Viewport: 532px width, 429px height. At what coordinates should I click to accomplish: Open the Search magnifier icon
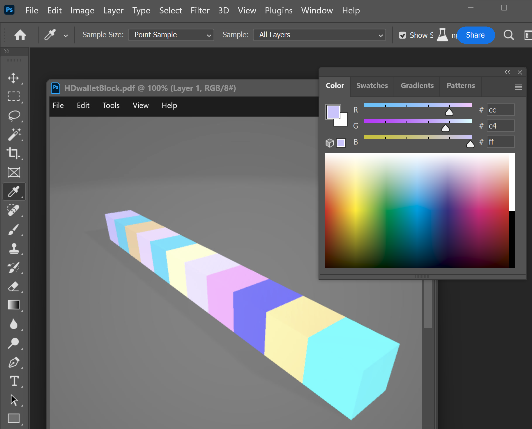click(509, 35)
